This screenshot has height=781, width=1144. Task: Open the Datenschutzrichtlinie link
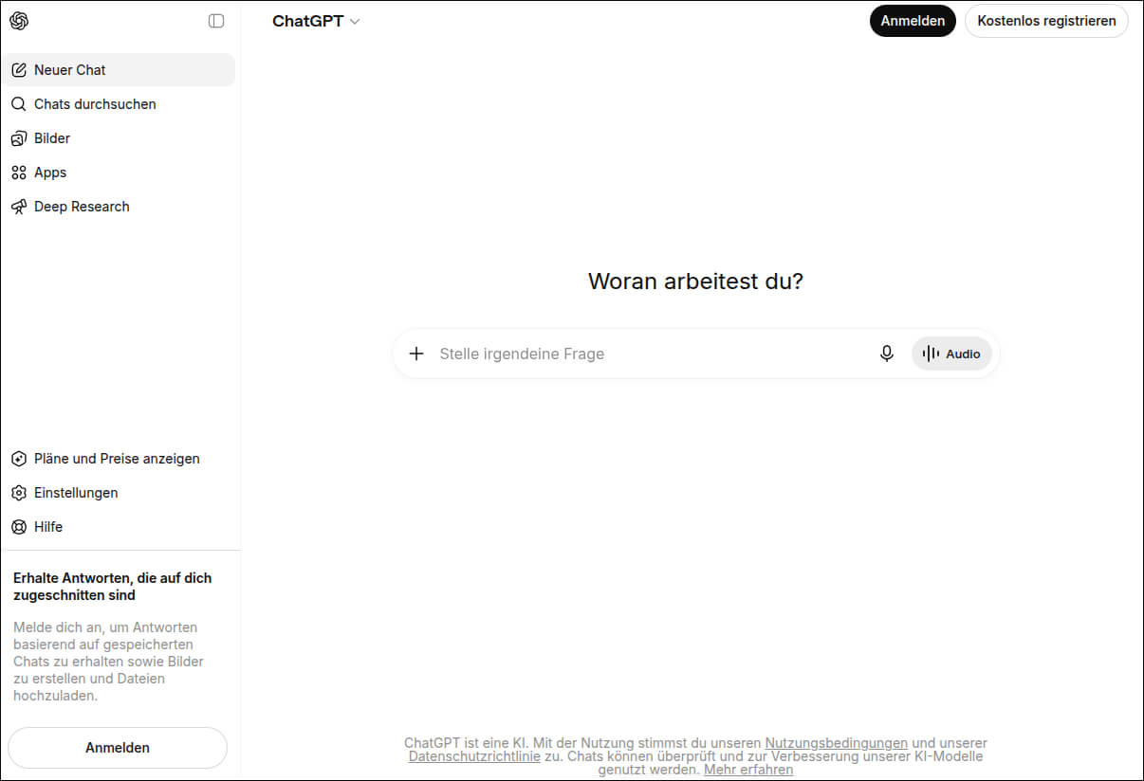(474, 756)
